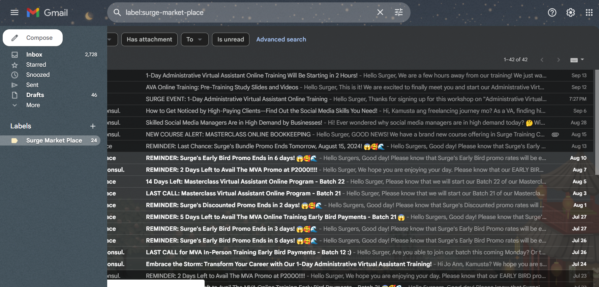
Task: Click attachment paperclip icon on Aug 15 email
Action: 555,134
